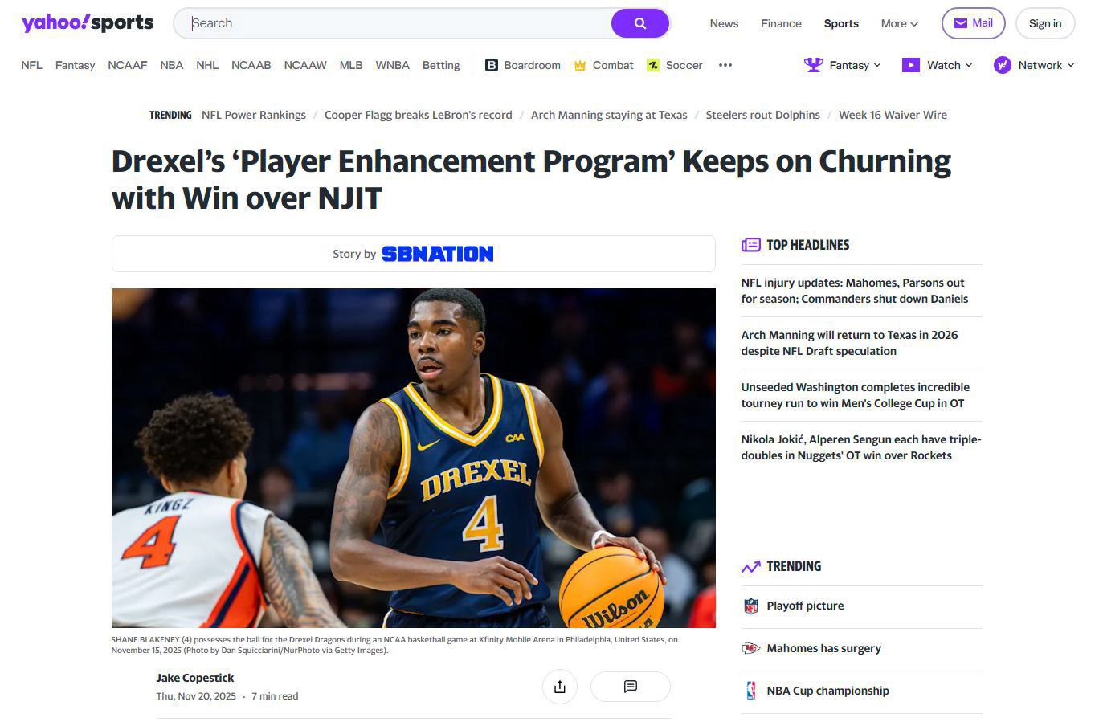Viewport: 1099px width, 722px height.
Task: Select the NHL nav item
Action: tap(207, 65)
